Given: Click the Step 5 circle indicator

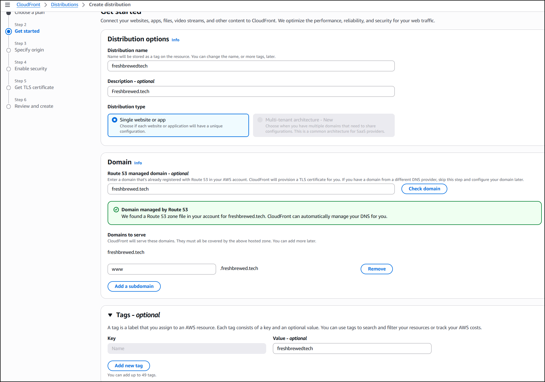Looking at the screenshot, I should click(x=9, y=88).
